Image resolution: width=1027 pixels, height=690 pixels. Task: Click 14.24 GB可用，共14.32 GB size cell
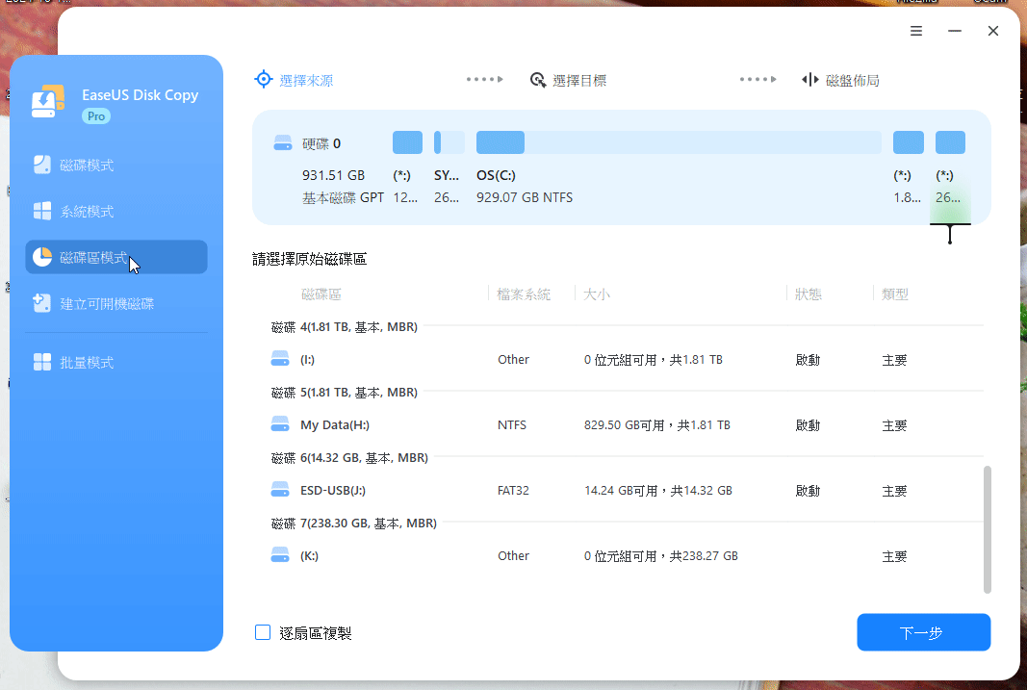658,491
